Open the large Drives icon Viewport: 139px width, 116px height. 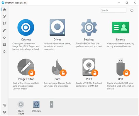(x=57, y=28)
